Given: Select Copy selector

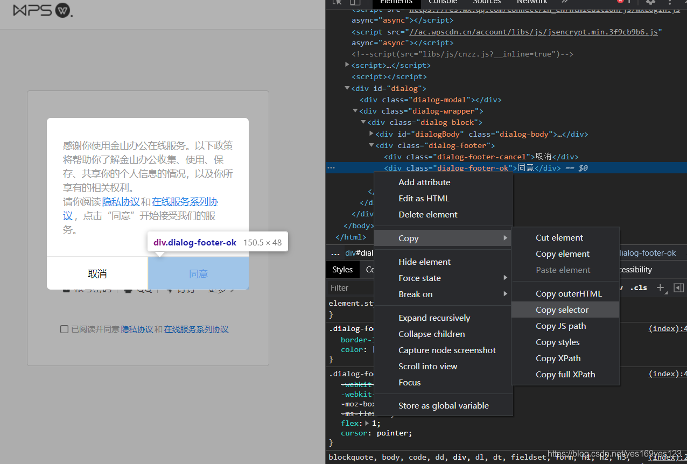Looking at the screenshot, I should pos(565,310).
